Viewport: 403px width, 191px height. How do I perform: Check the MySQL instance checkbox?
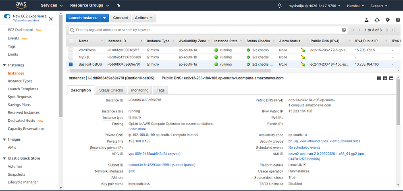tap(71, 57)
